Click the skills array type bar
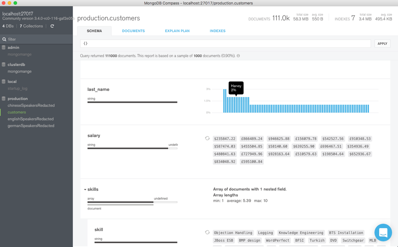The height and width of the screenshot is (247, 398). tap(120, 202)
